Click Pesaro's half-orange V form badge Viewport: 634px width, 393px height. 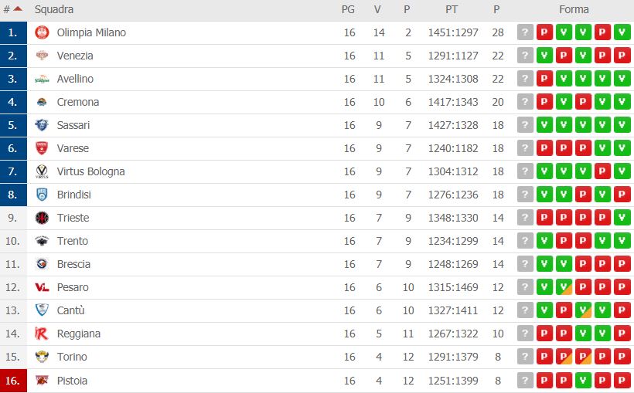coord(564,287)
